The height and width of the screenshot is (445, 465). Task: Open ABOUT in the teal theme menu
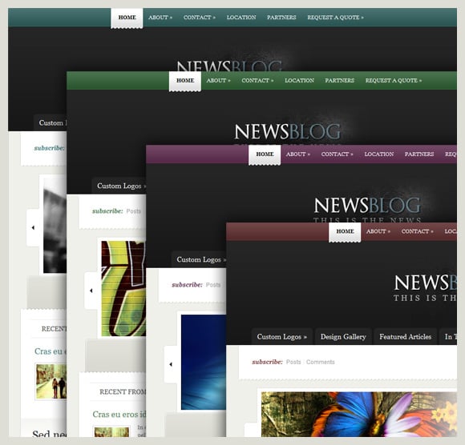pos(160,18)
